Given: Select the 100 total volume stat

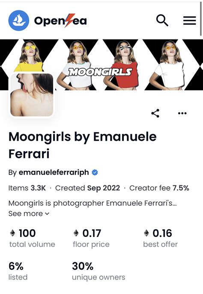Looking at the screenshot, I should [x=32, y=238].
